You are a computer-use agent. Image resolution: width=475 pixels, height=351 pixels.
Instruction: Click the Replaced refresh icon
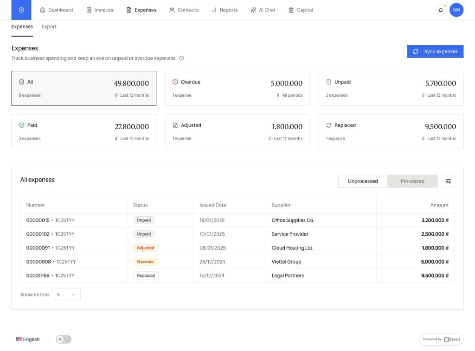pos(329,125)
